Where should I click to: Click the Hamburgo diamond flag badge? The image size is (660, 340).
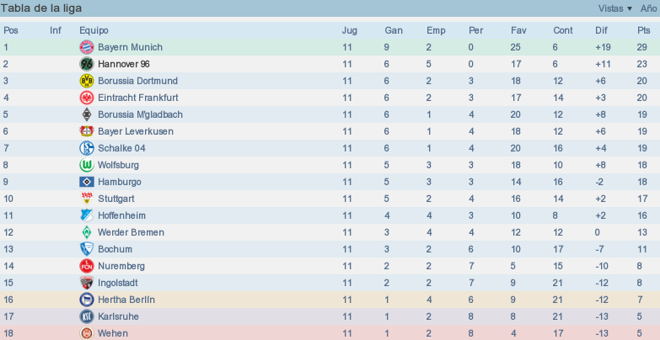pos(87,182)
